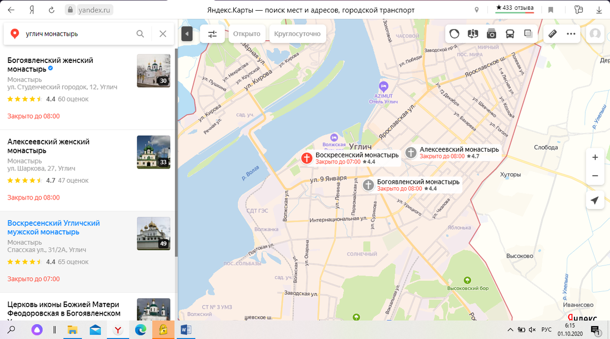The width and height of the screenshot is (610, 339).
Task: Toggle the Открыто filter
Action: [x=247, y=34]
